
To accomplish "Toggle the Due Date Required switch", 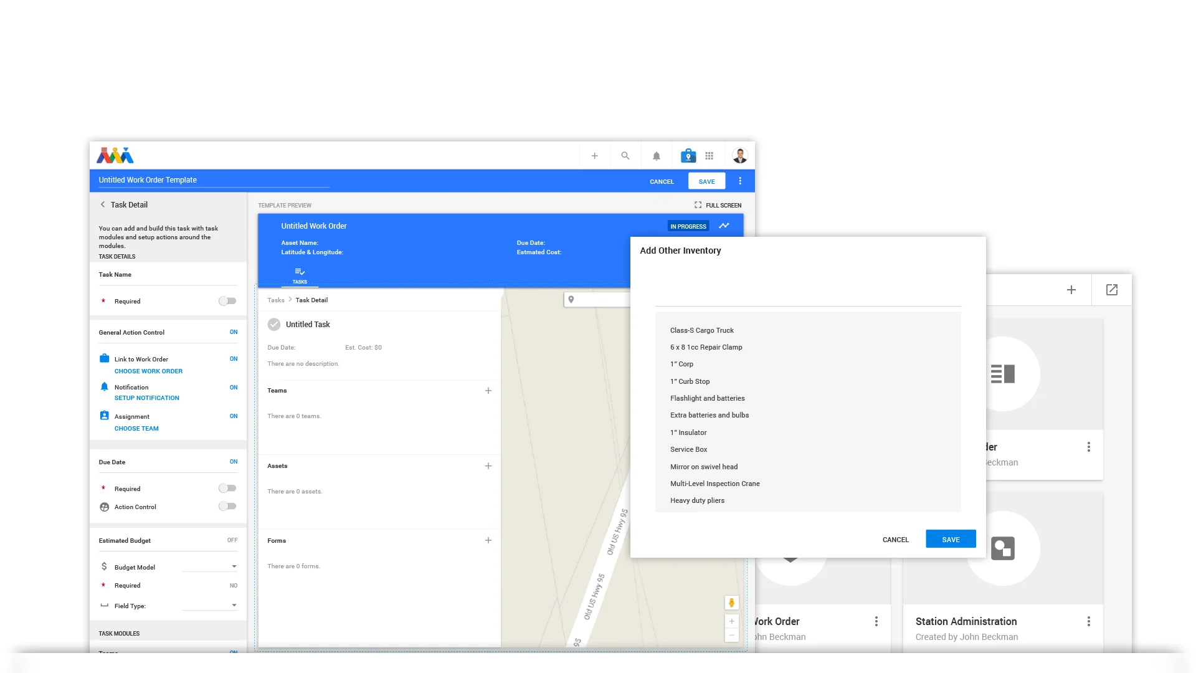I will pyautogui.click(x=227, y=489).
